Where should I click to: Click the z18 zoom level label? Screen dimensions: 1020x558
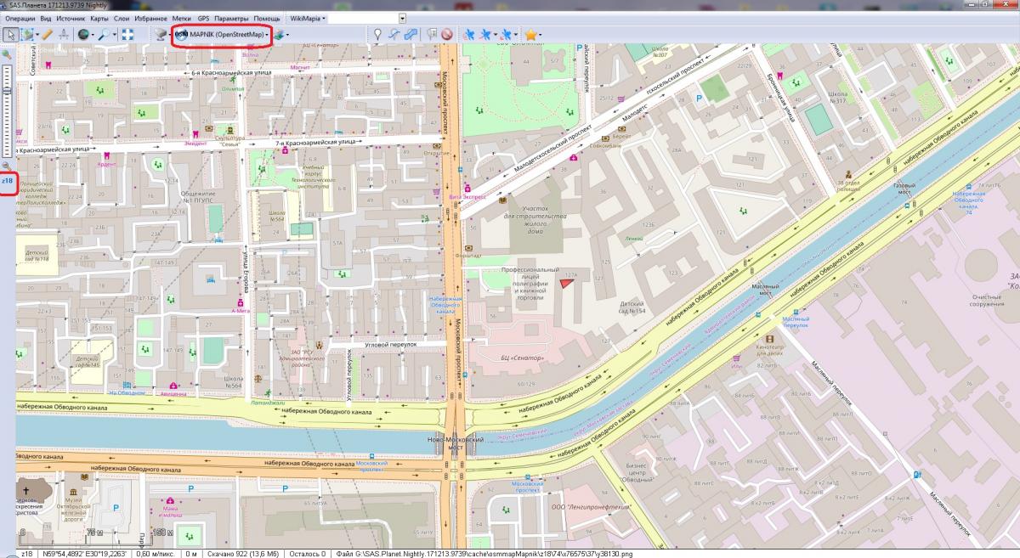pyautogui.click(x=7, y=181)
